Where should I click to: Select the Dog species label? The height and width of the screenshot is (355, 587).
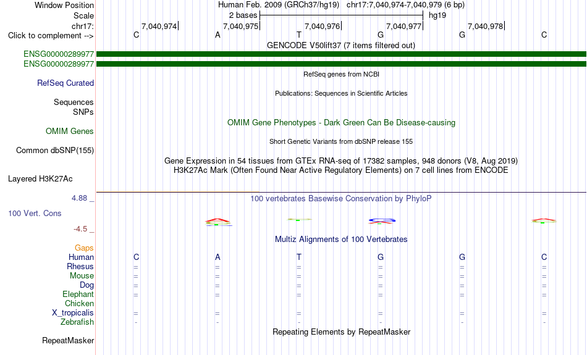click(x=87, y=285)
